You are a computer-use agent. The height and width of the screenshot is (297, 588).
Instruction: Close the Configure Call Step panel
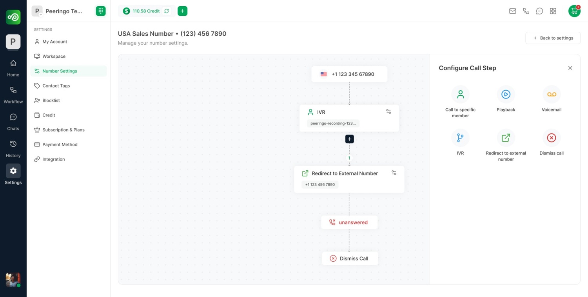click(570, 68)
